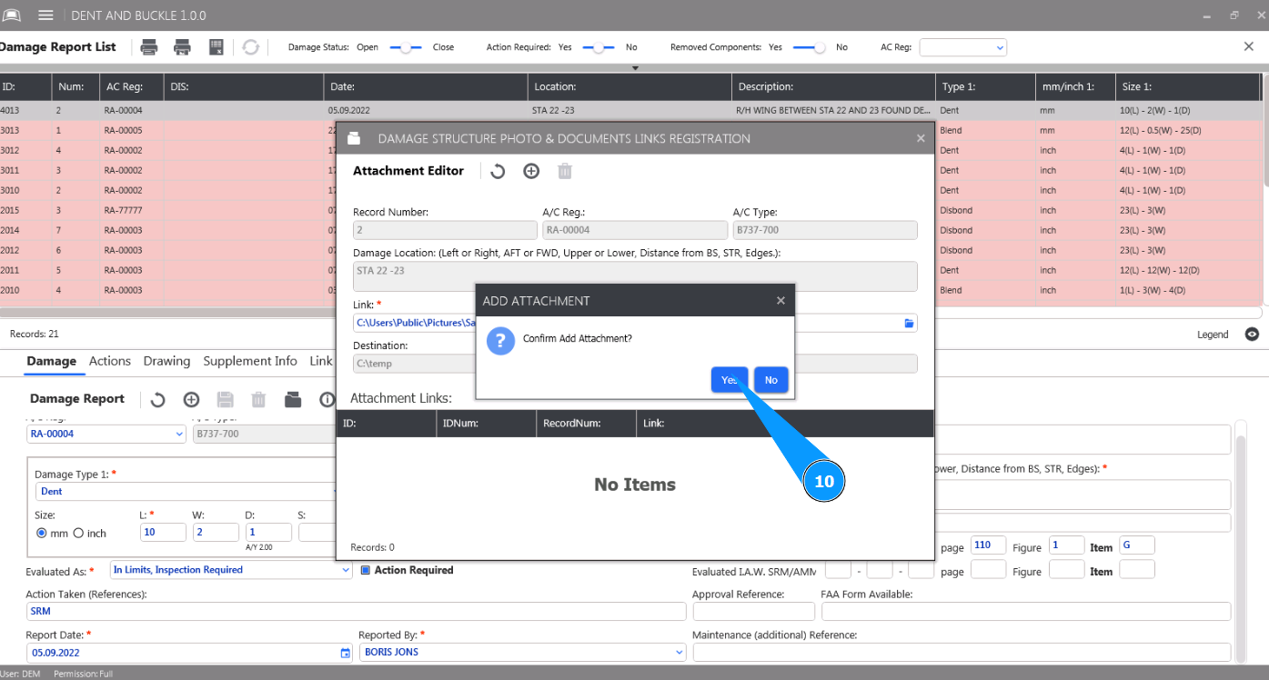Toggle the Action Required Yes/No switch

pyautogui.click(x=599, y=47)
